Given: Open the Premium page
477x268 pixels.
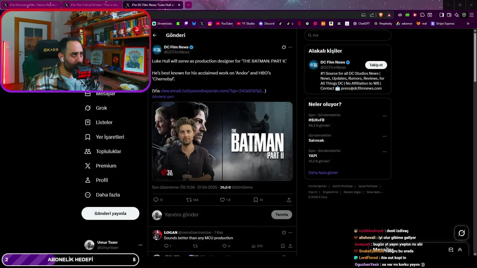Looking at the screenshot, I should click(101, 166).
